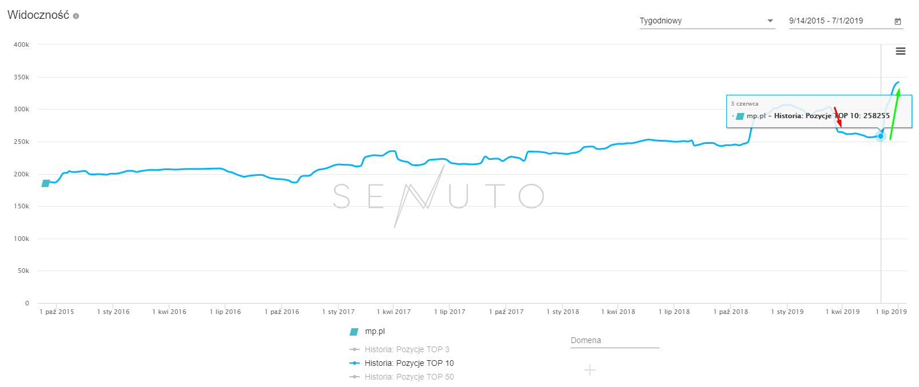Click the red downward arrow annotation
The width and height of the screenshot is (919, 387).
click(837, 117)
